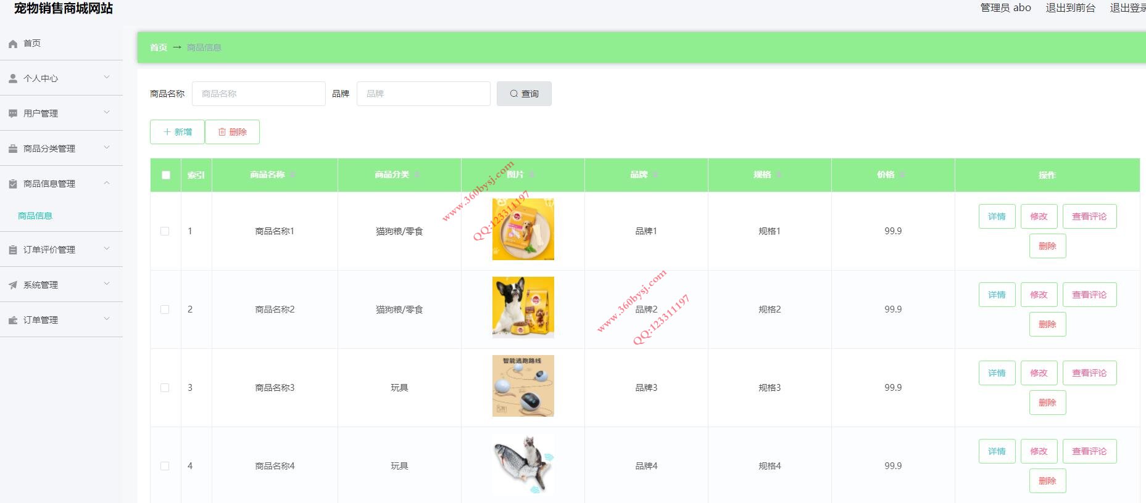
Task: Click the briefcase icon for 商品分类管理
Action: [13, 149]
